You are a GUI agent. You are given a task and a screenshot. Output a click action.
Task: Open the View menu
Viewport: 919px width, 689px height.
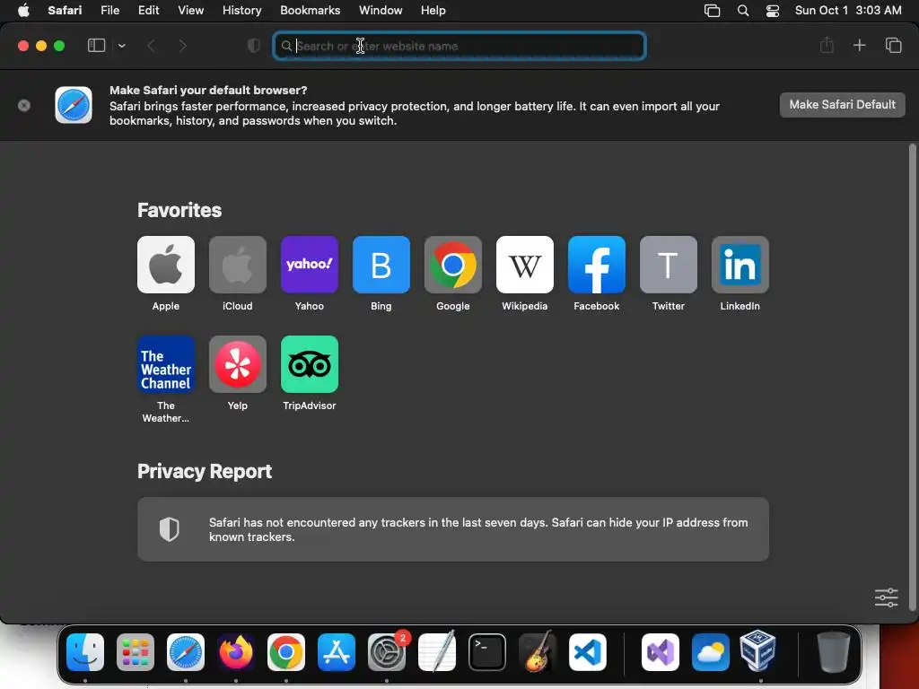(x=190, y=10)
